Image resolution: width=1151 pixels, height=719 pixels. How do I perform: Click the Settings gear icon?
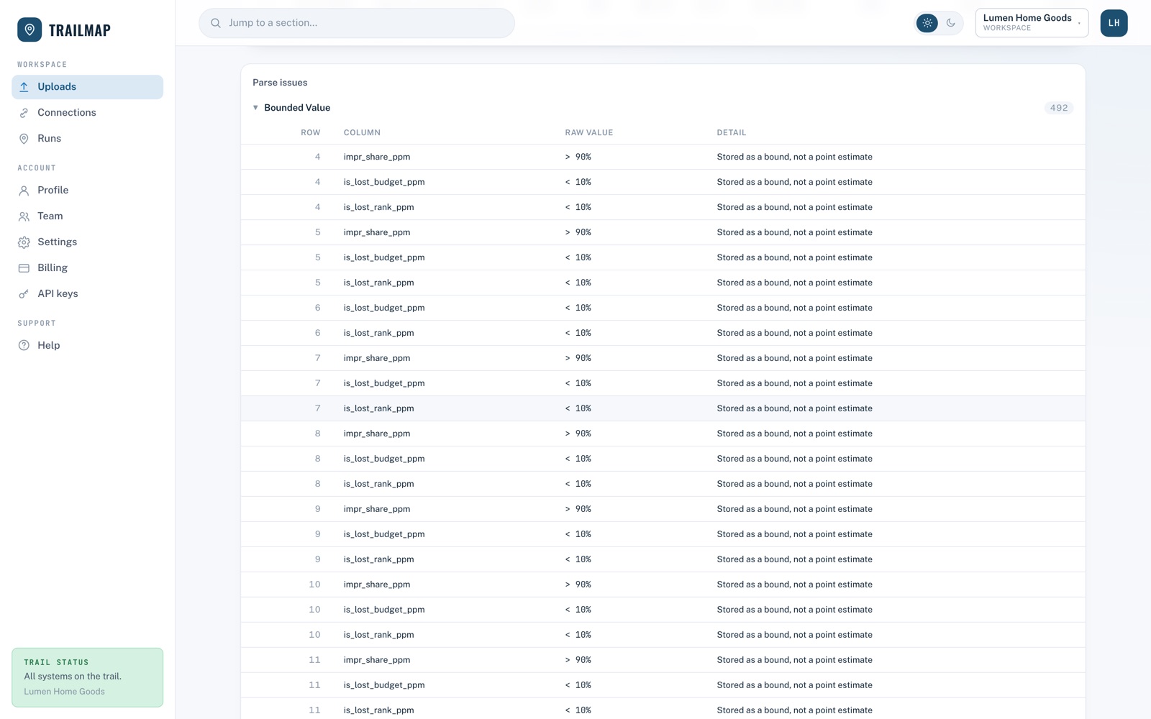point(24,242)
